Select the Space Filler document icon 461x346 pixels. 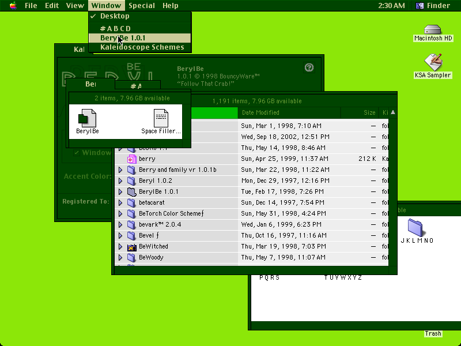(x=161, y=118)
